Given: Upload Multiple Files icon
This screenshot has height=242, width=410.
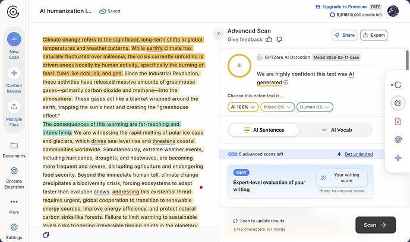Looking at the screenshot, I should (x=14, y=107).
